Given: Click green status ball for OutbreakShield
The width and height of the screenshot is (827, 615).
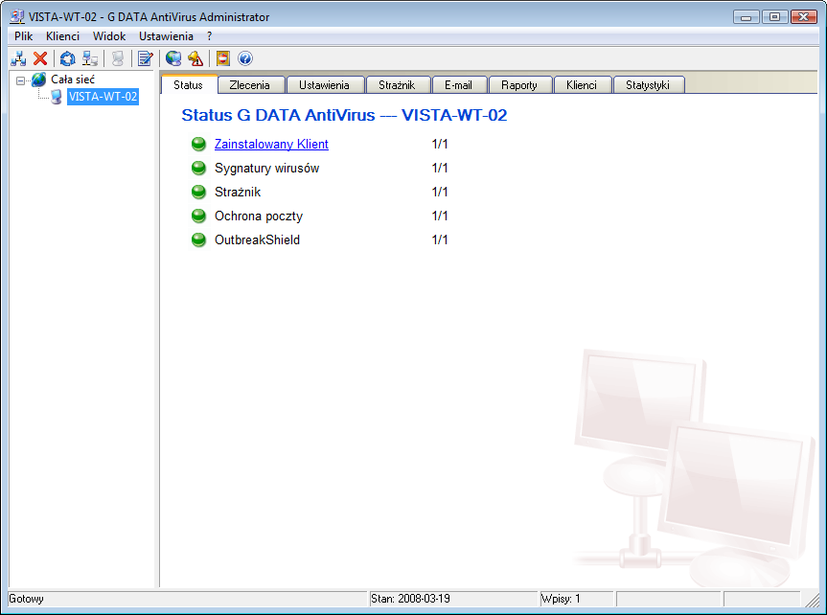Looking at the screenshot, I should click(198, 240).
